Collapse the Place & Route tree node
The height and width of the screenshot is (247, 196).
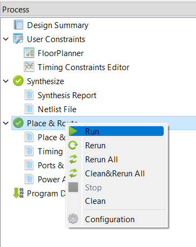6,123
